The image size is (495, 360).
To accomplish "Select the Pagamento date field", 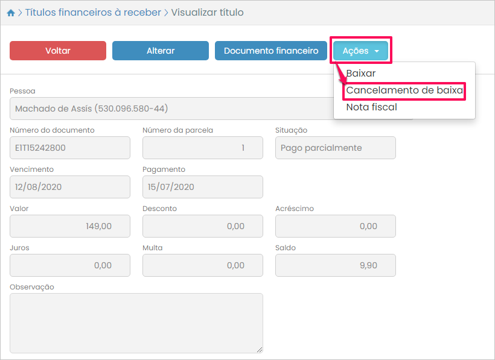I will (x=203, y=187).
